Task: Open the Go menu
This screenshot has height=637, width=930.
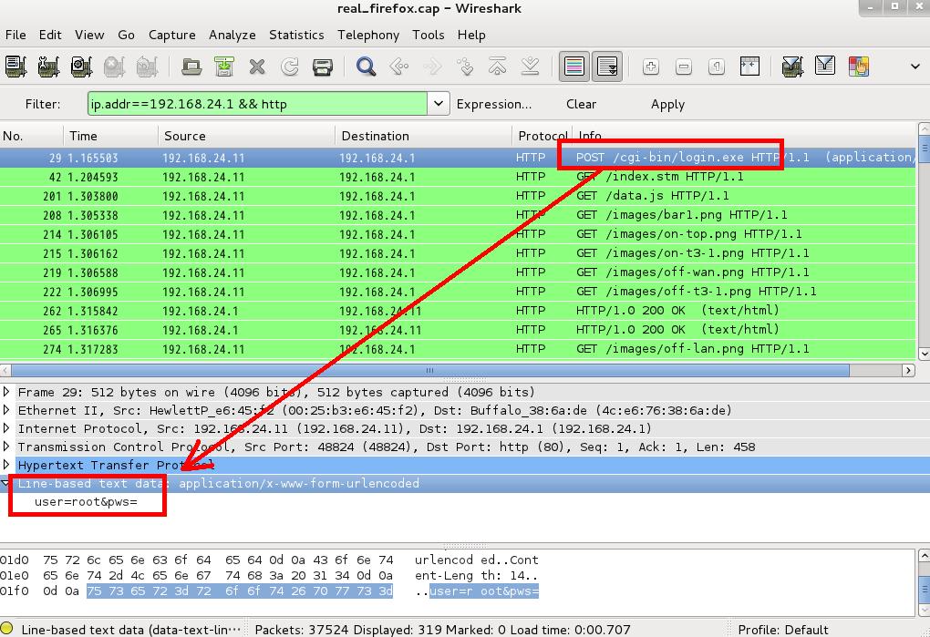Action: [127, 35]
